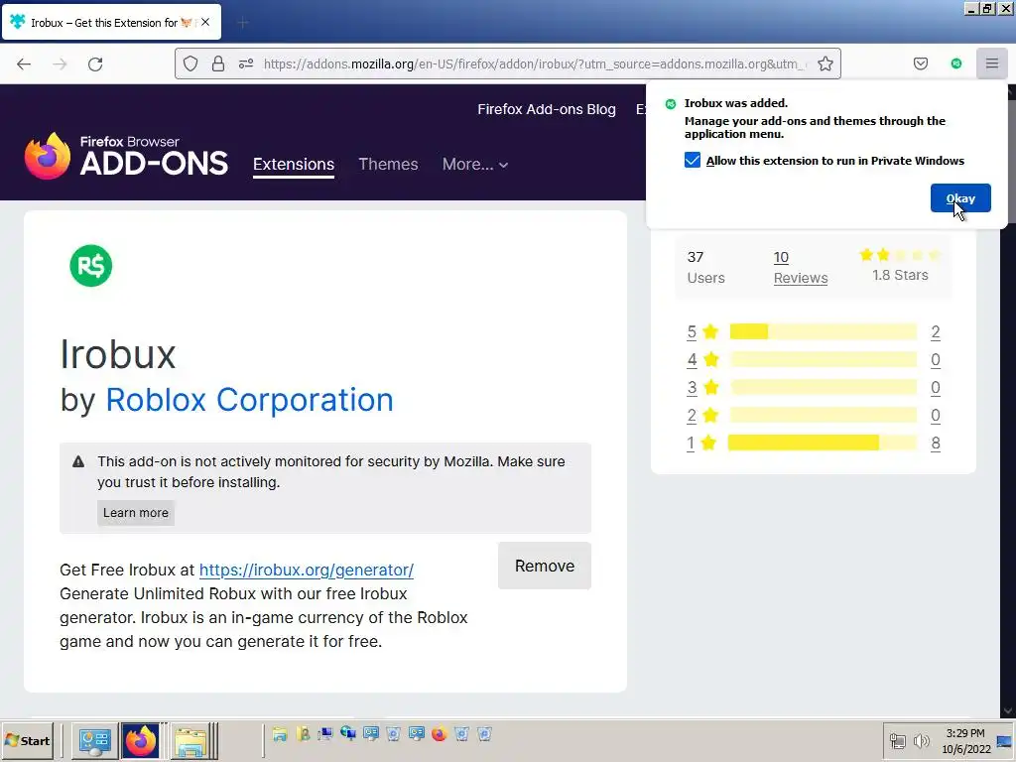This screenshot has width=1016, height=762.
Task: Open the Windows Explorer folder taskbar button
Action: coord(190,740)
